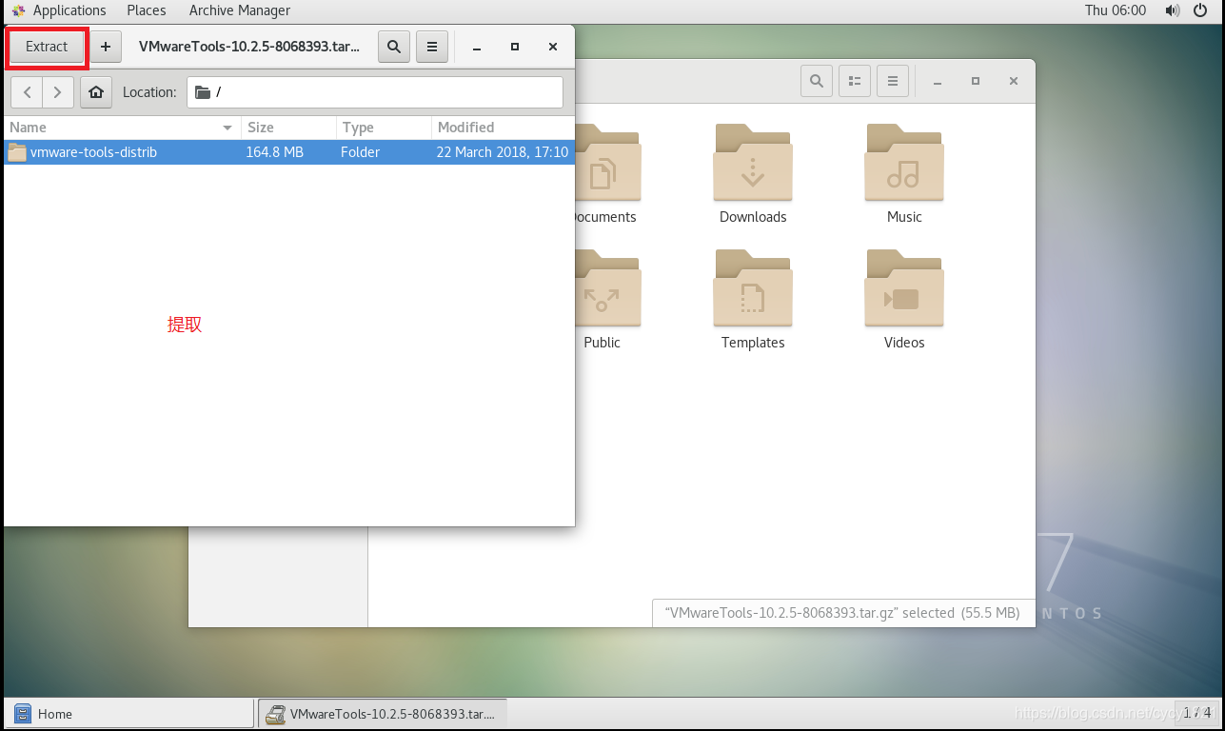The image size is (1225, 731).
Task: Open the Templates folder in Files
Action: (x=753, y=300)
